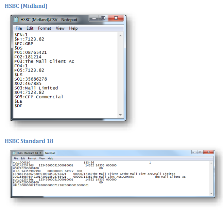Close the HSBC (Midland).CSV Notepad window
This screenshot has height=210, width=223.
tap(116, 18)
